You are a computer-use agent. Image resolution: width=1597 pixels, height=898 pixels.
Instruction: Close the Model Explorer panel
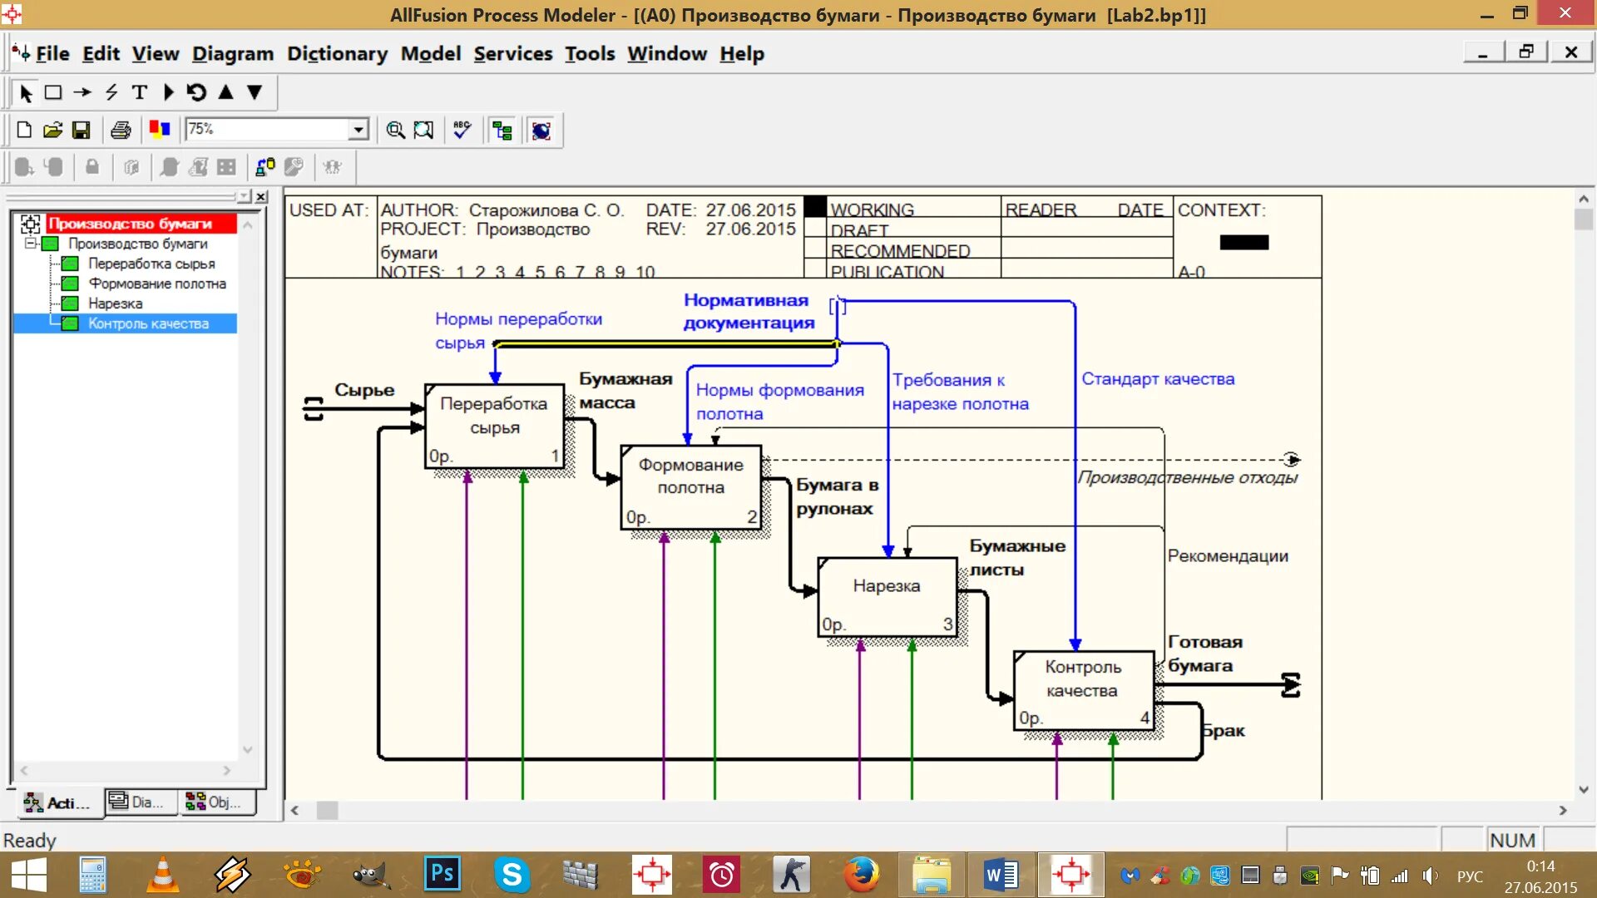pyautogui.click(x=261, y=197)
